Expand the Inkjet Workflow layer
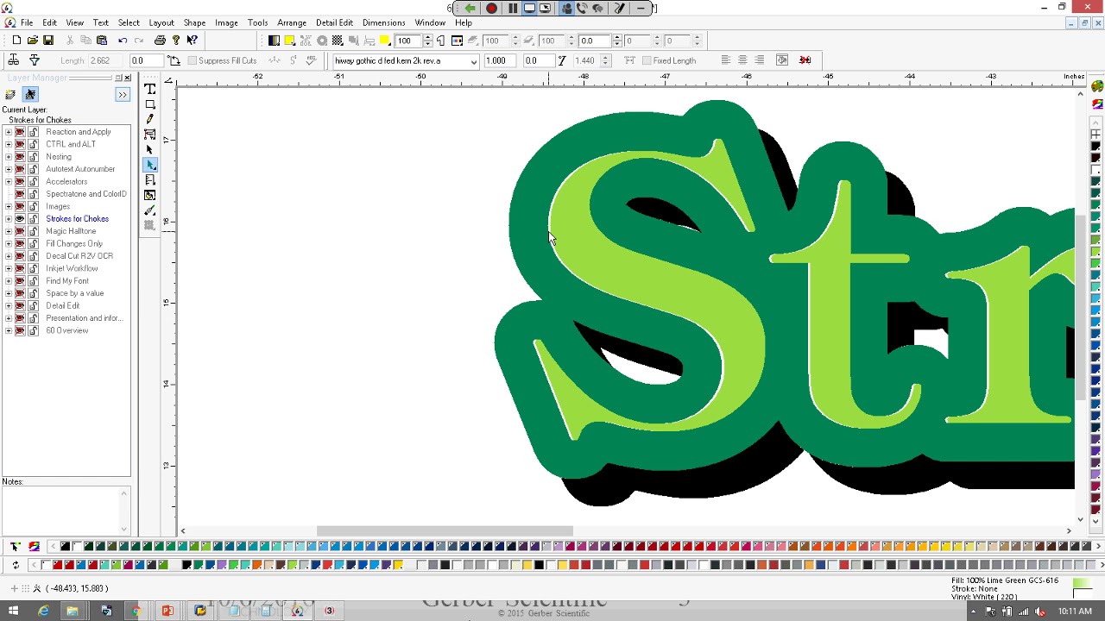 9,269
